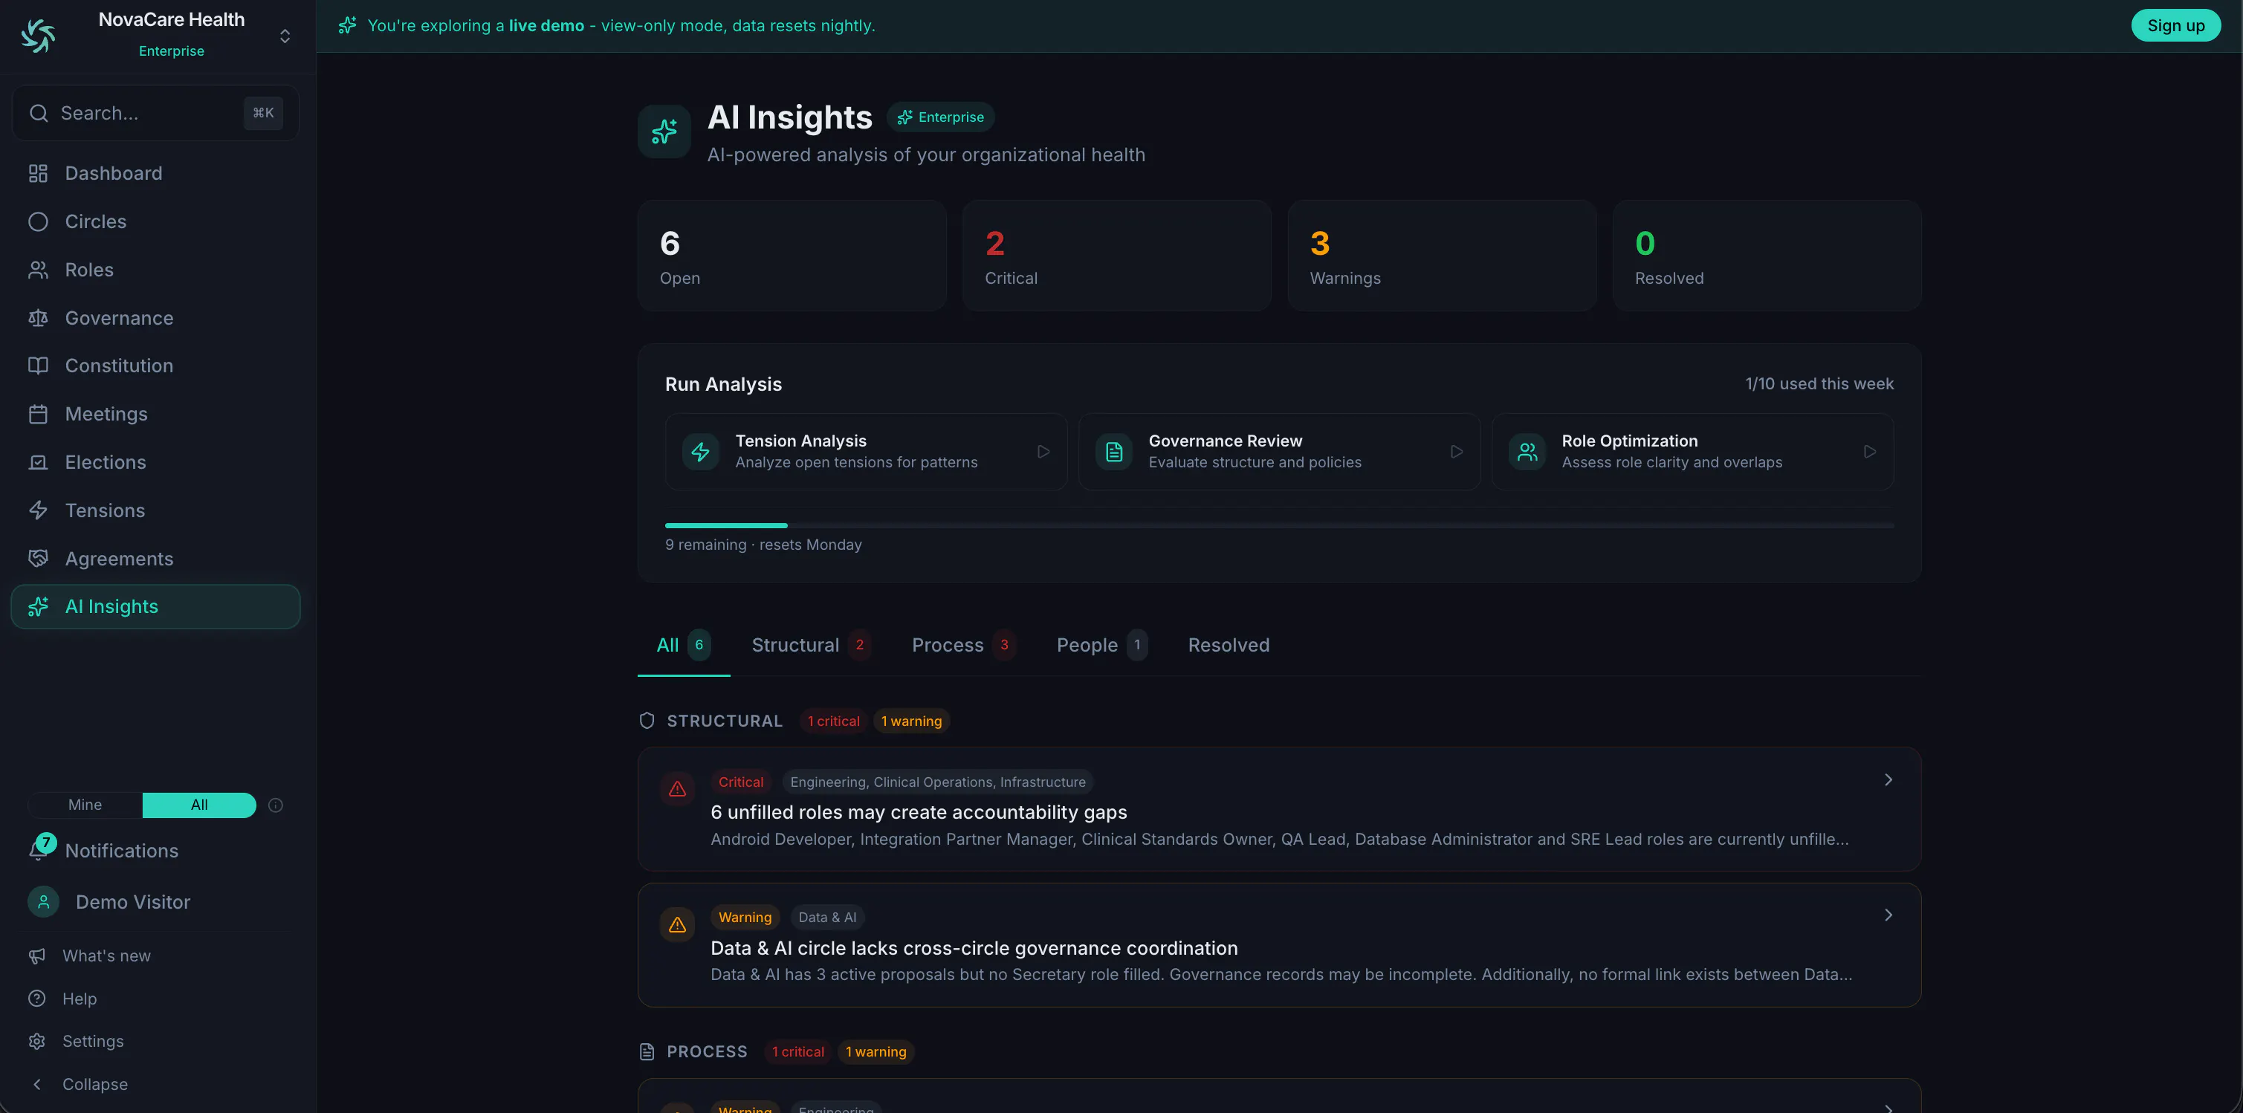Click the Role Optimization people icon
Image resolution: width=2243 pixels, height=1113 pixels.
(x=1527, y=452)
